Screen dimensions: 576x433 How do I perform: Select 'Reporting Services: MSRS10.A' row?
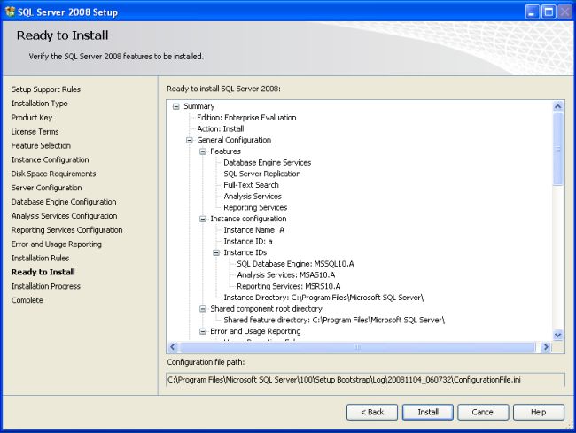click(289, 286)
